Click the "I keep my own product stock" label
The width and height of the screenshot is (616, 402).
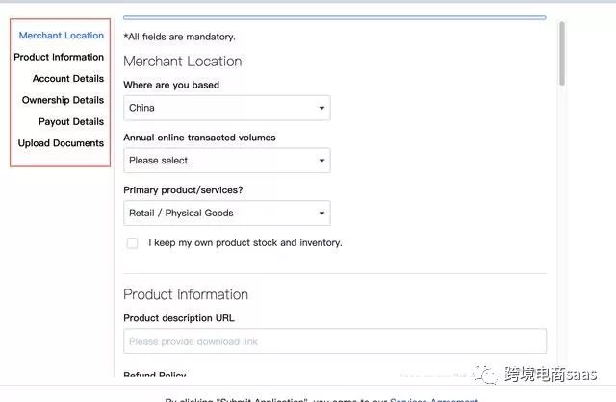[244, 243]
